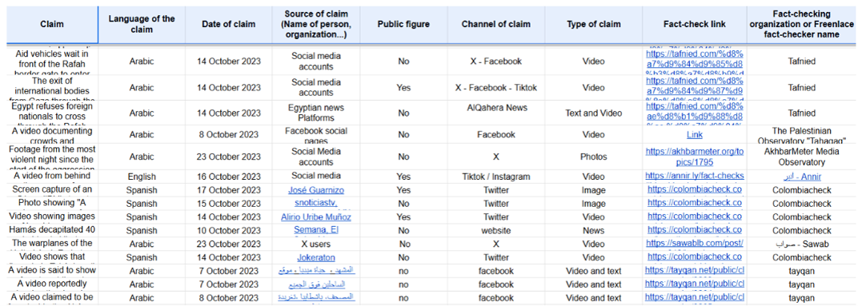Select the "website" channel cell

pyautogui.click(x=496, y=230)
